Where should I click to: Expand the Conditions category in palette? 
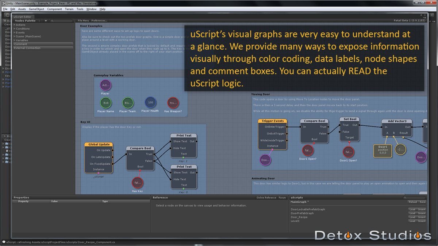(23, 29)
